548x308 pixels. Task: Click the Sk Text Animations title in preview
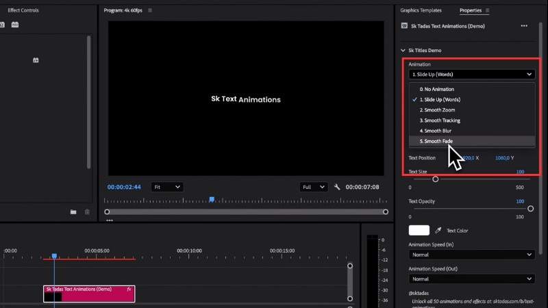tap(246, 99)
